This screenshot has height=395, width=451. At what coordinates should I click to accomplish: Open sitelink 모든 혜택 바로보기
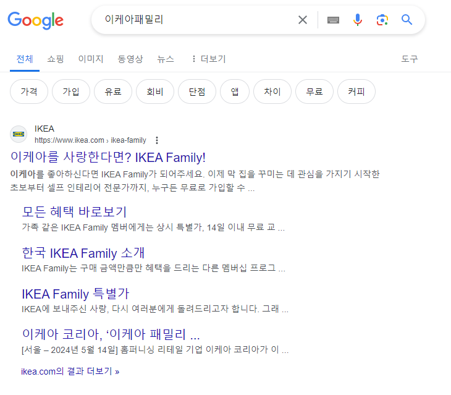click(74, 212)
